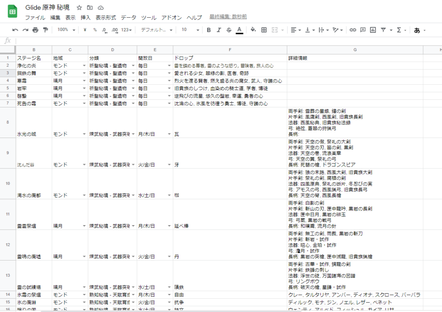Select row 8 header
Viewport: 442px width, 312px height.
[x=8, y=123]
